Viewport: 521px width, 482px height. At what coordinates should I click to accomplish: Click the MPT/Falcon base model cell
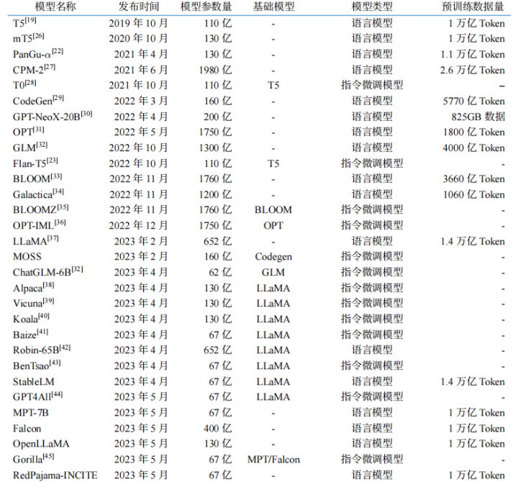pos(273,460)
